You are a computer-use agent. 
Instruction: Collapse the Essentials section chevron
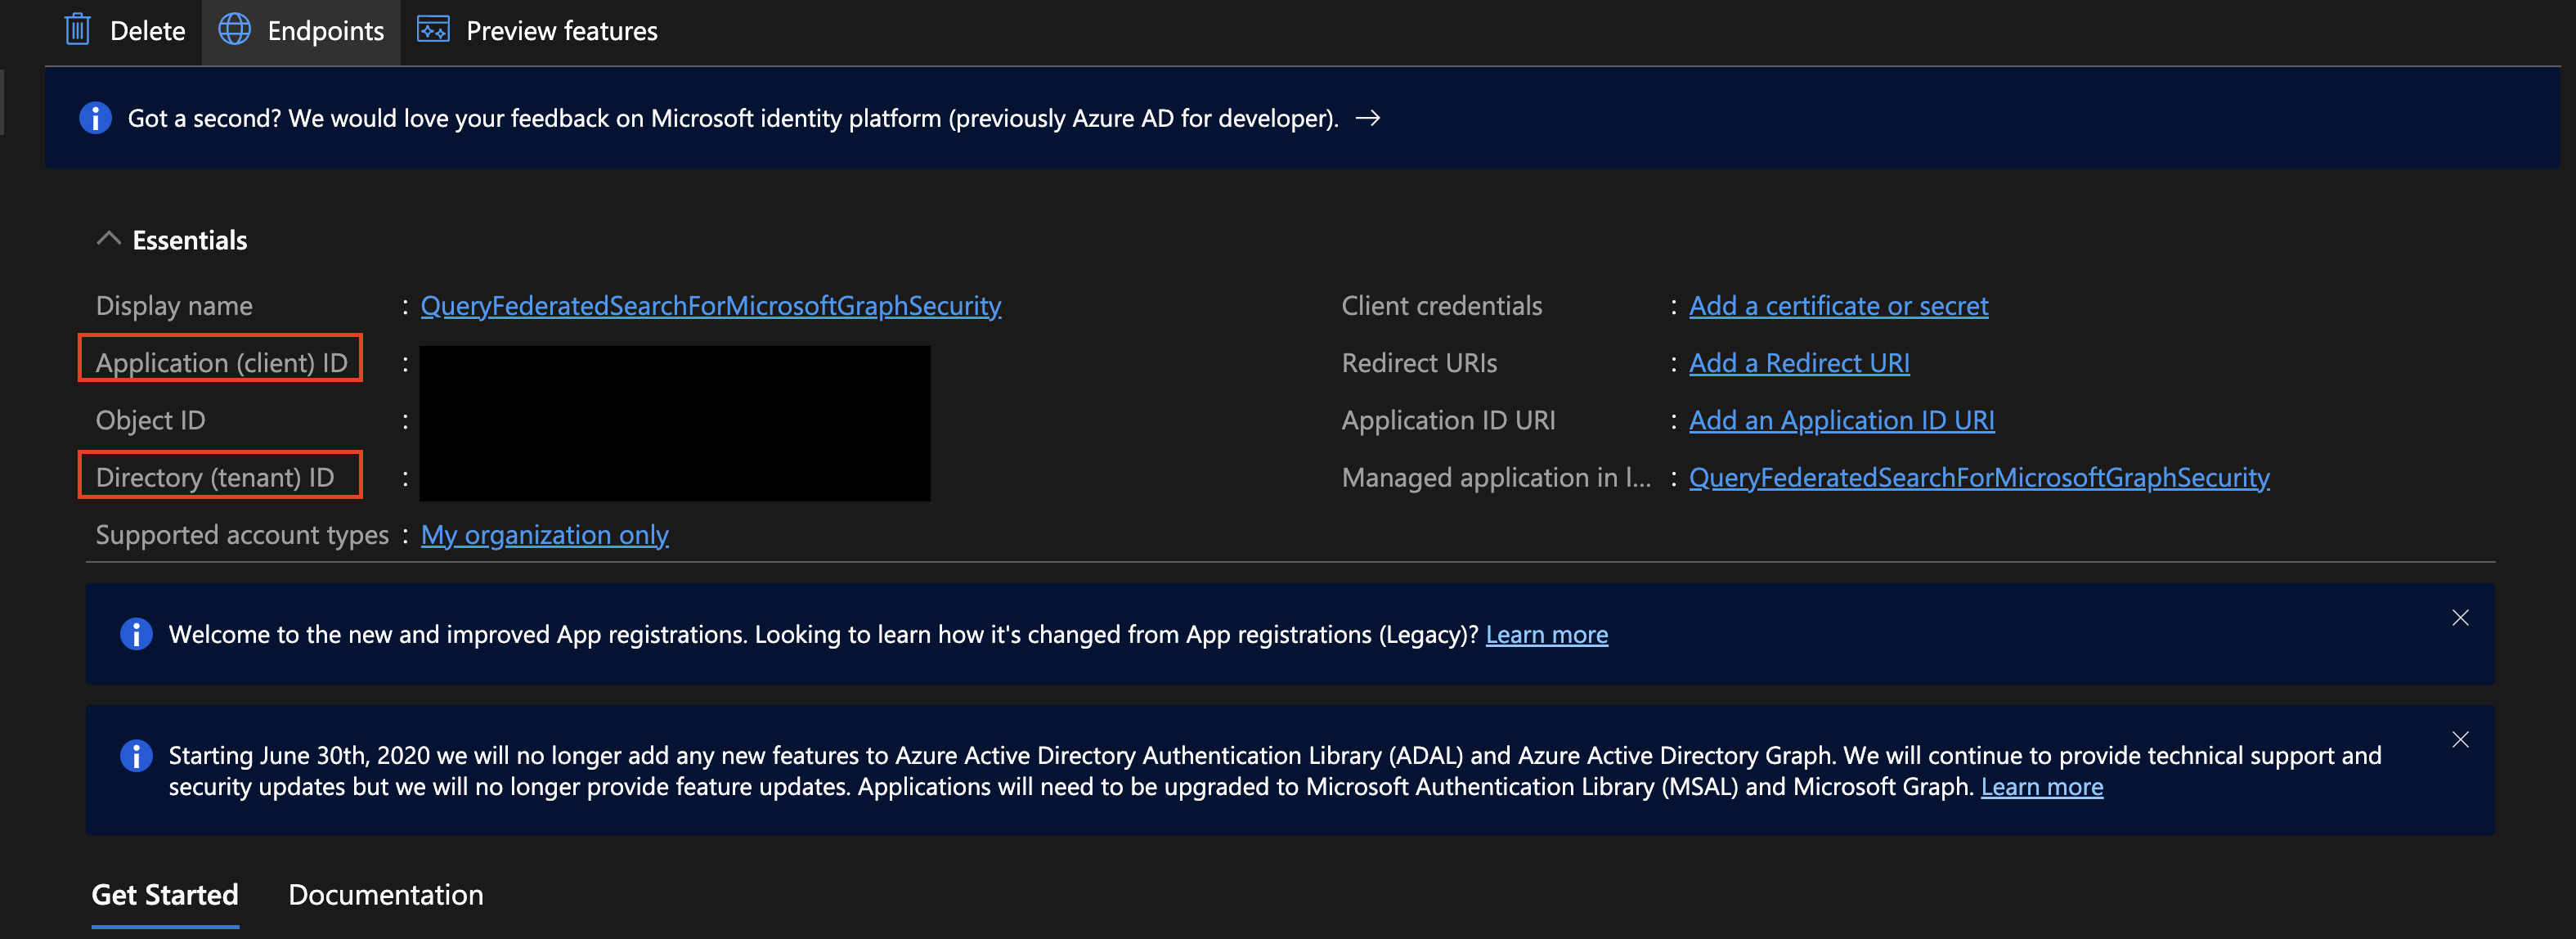tap(108, 239)
